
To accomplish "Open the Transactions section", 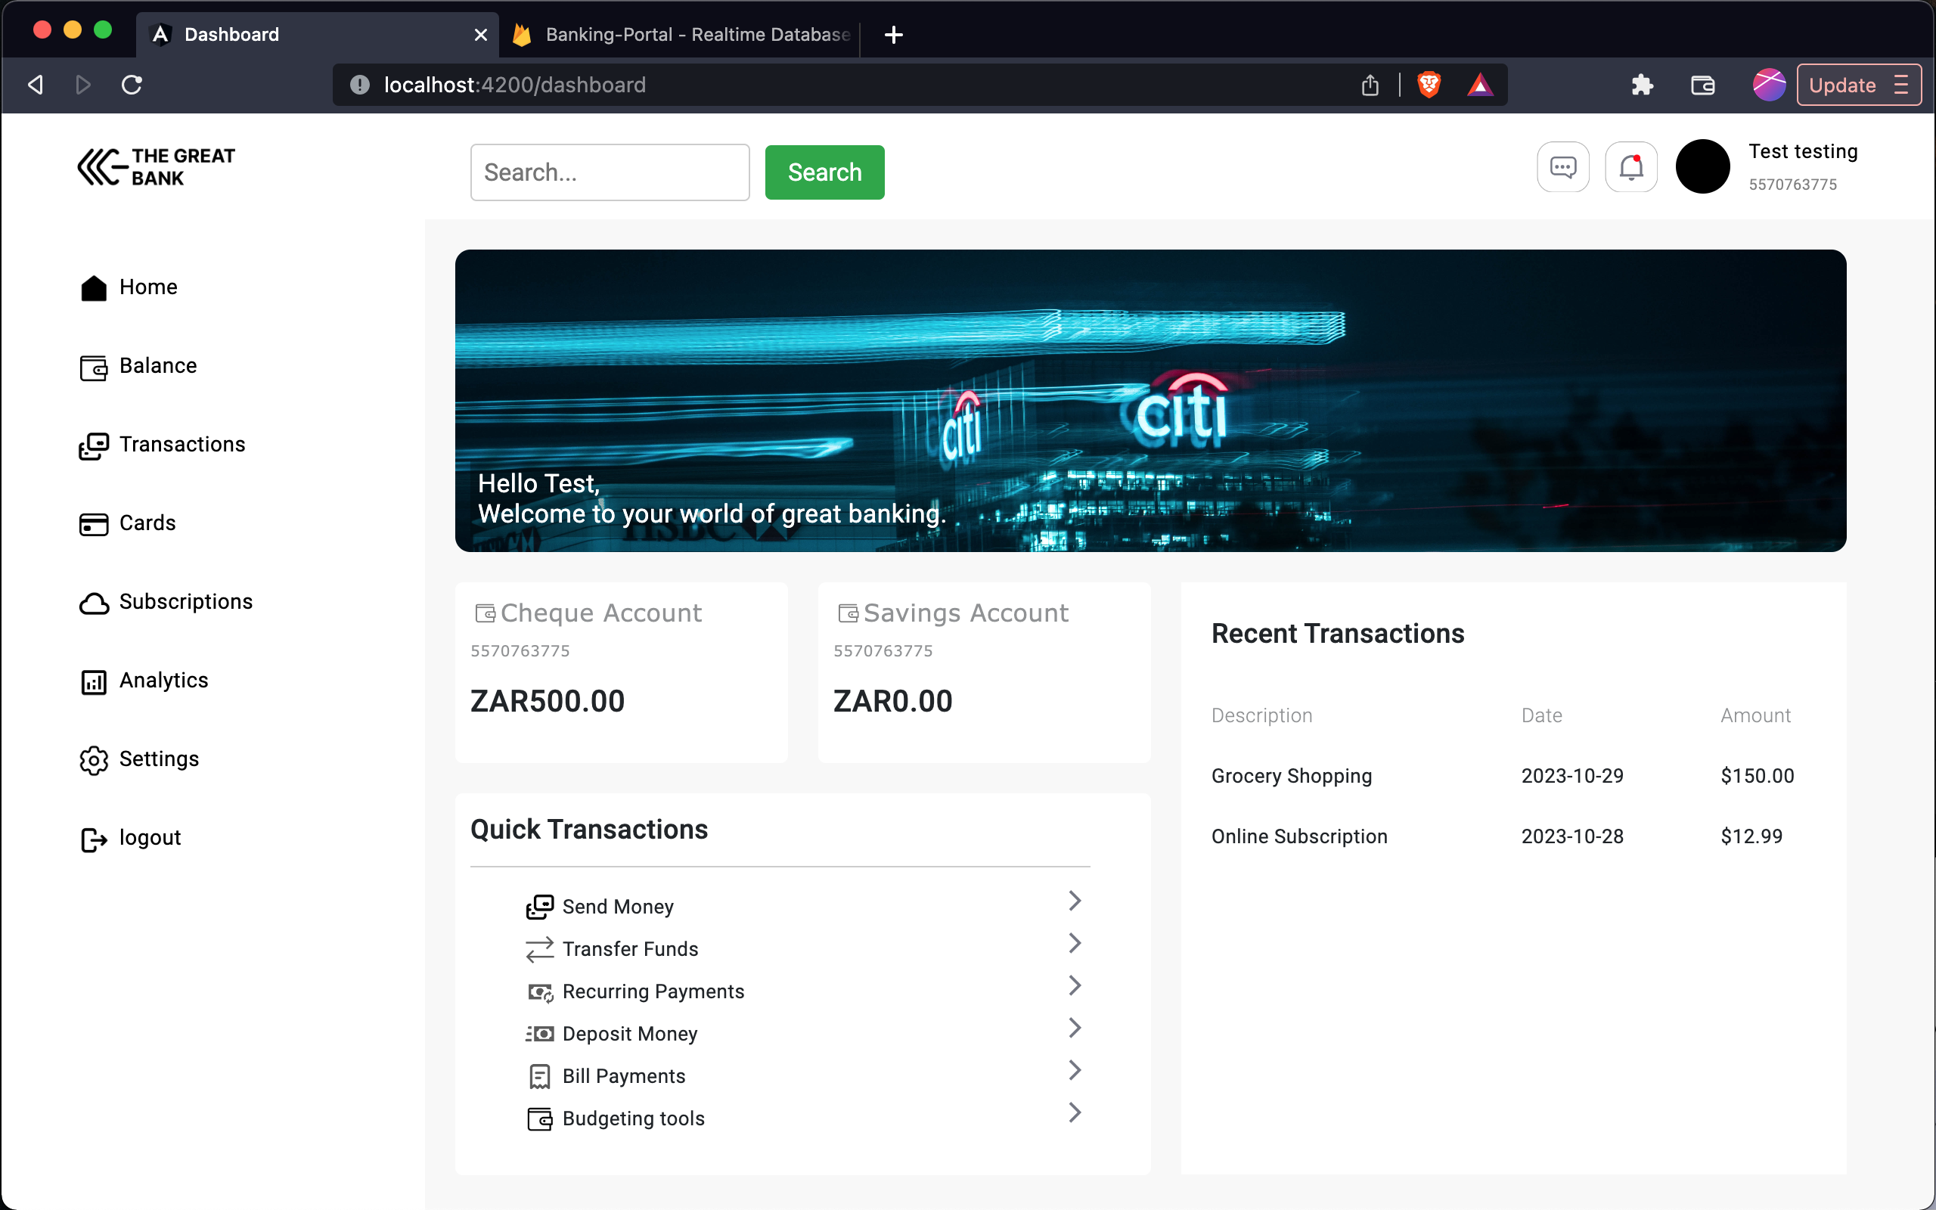I will coord(182,444).
